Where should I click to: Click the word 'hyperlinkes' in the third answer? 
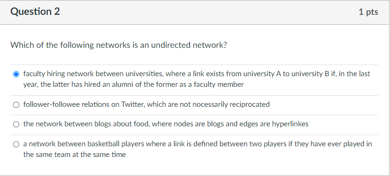coord(290,124)
